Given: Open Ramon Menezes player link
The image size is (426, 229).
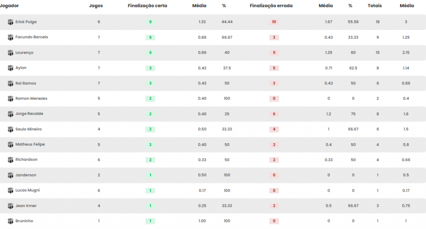Looking at the screenshot, I should (x=31, y=98).
